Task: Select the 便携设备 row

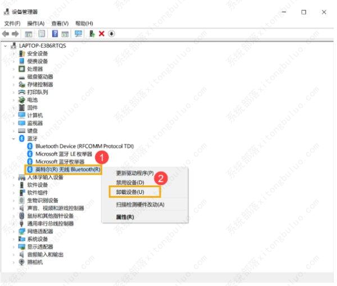Action: coord(38,61)
